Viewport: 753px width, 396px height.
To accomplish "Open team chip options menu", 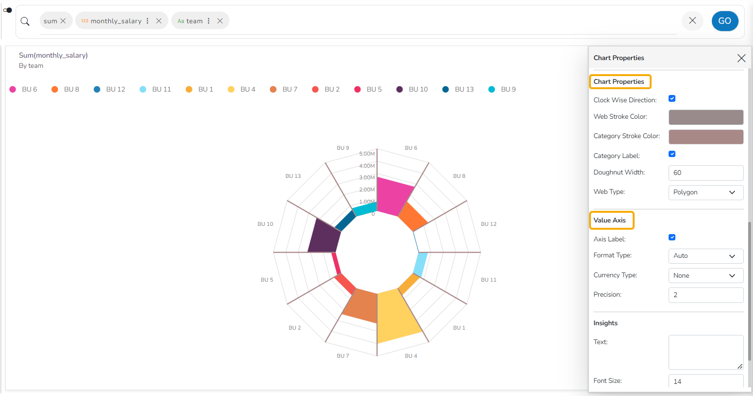I will click(x=209, y=21).
